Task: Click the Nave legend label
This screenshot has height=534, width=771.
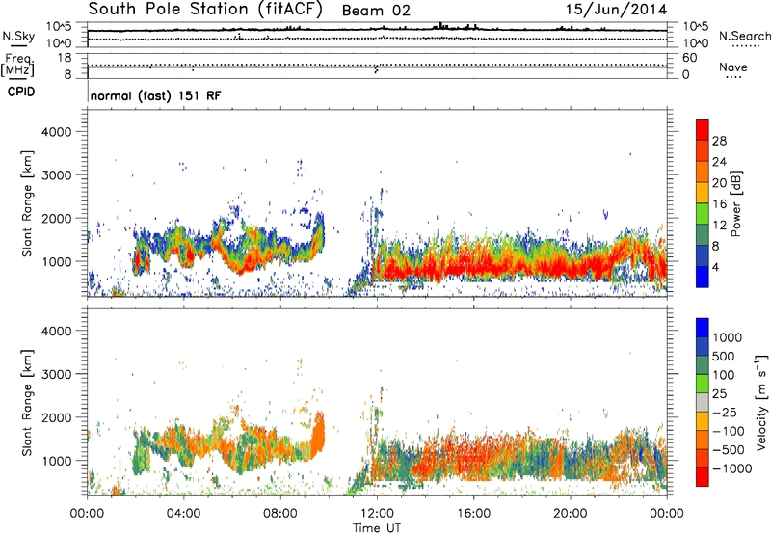Action: (733, 67)
